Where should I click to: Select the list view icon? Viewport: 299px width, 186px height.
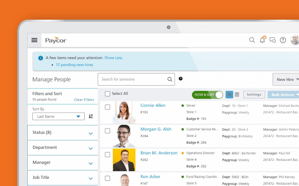coord(229,94)
